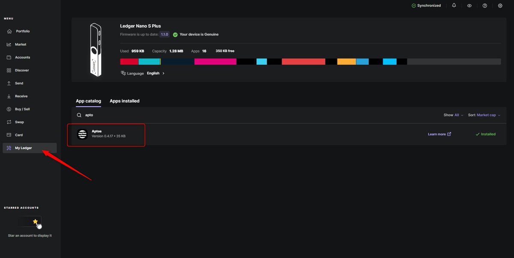Toggle discreet mode eye icon
514x258 pixels.
469,6
